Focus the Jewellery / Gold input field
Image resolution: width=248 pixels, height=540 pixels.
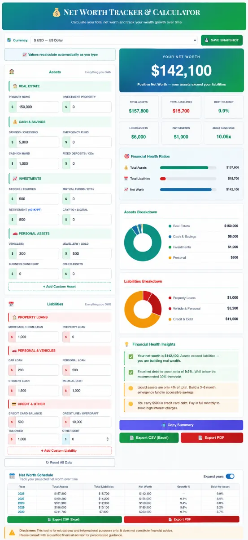coord(87,253)
